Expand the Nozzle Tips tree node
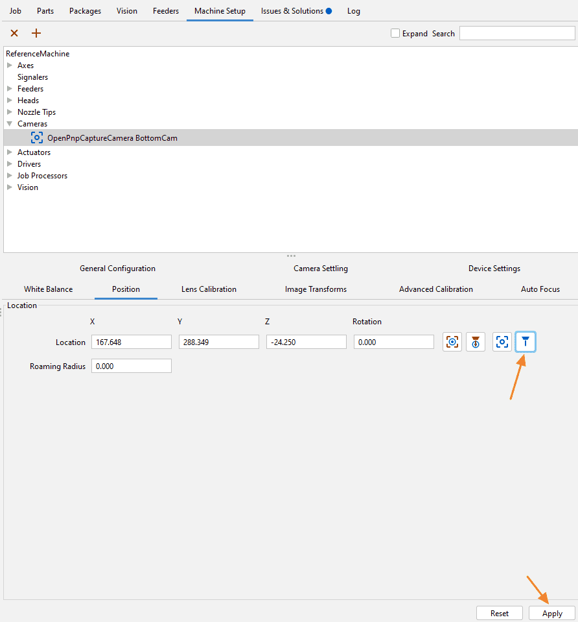Viewport: 578px width, 622px height. 10,112
